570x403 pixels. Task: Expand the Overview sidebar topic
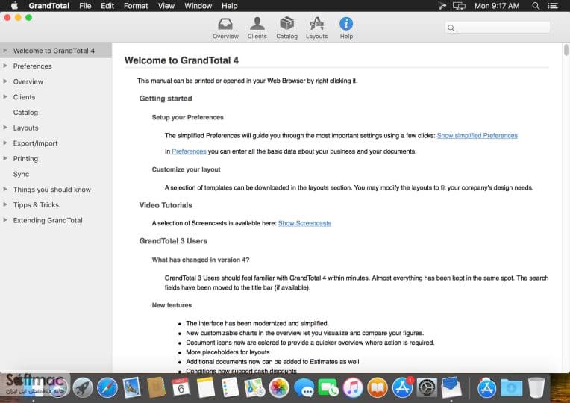click(5, 81)
